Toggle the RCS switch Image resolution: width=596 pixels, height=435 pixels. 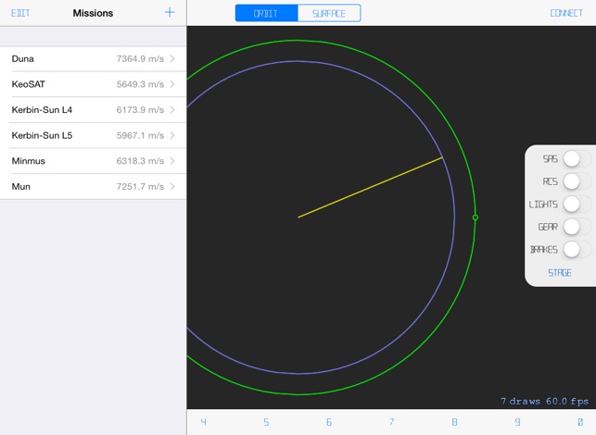pos(577,181)
